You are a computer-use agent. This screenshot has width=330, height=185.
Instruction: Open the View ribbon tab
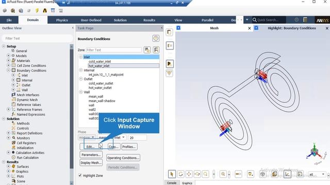[x=178, y=20]
